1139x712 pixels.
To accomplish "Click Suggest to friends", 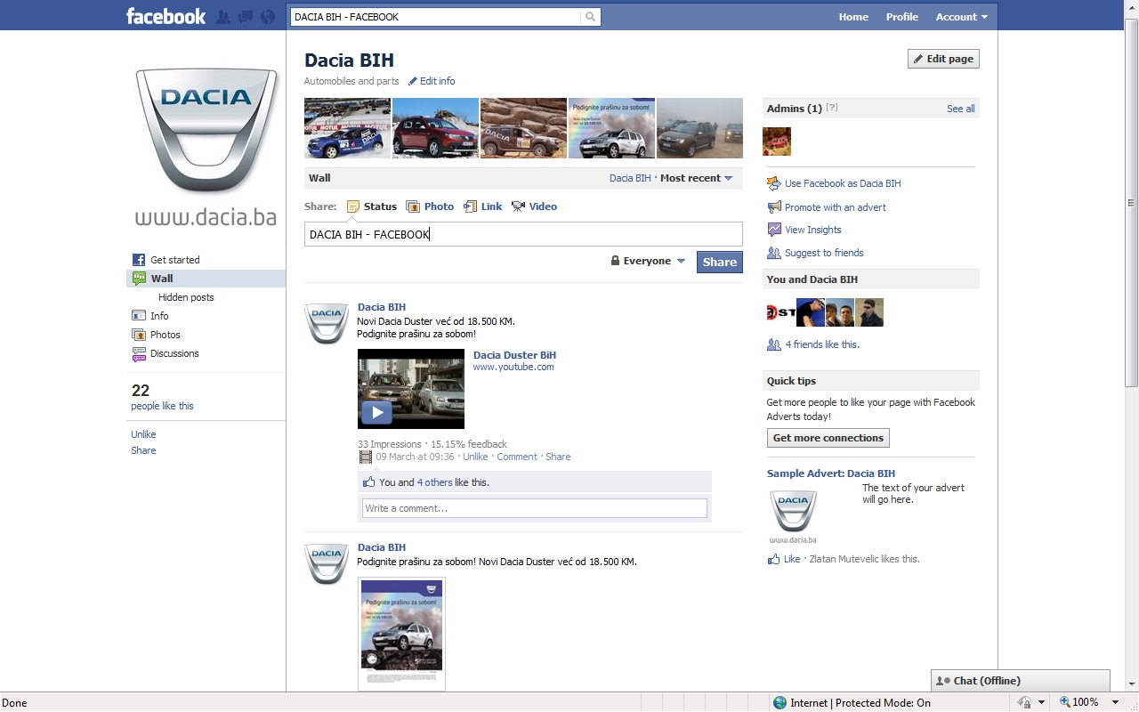I will coord(824,253).
